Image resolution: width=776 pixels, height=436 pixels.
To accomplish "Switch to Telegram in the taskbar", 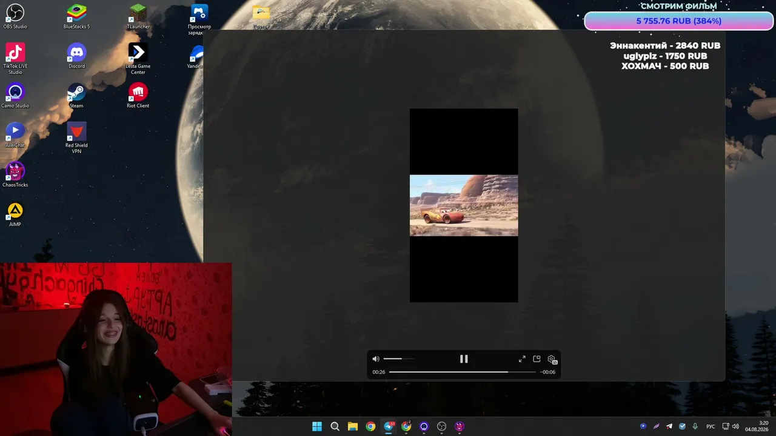I will (x=389, y=426).
